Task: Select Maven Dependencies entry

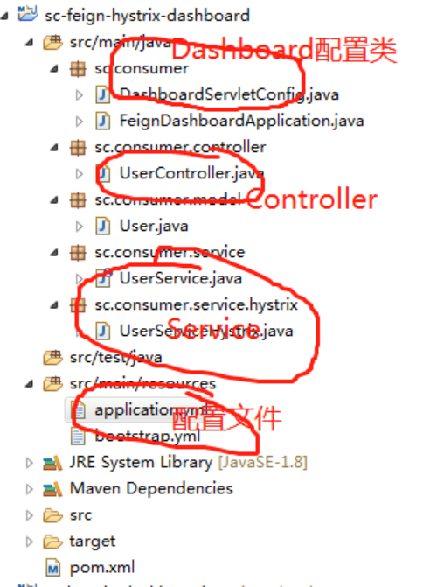Action: click(151, 489)
